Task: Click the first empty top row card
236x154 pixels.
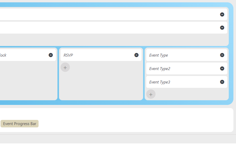Action: point(114,14)
